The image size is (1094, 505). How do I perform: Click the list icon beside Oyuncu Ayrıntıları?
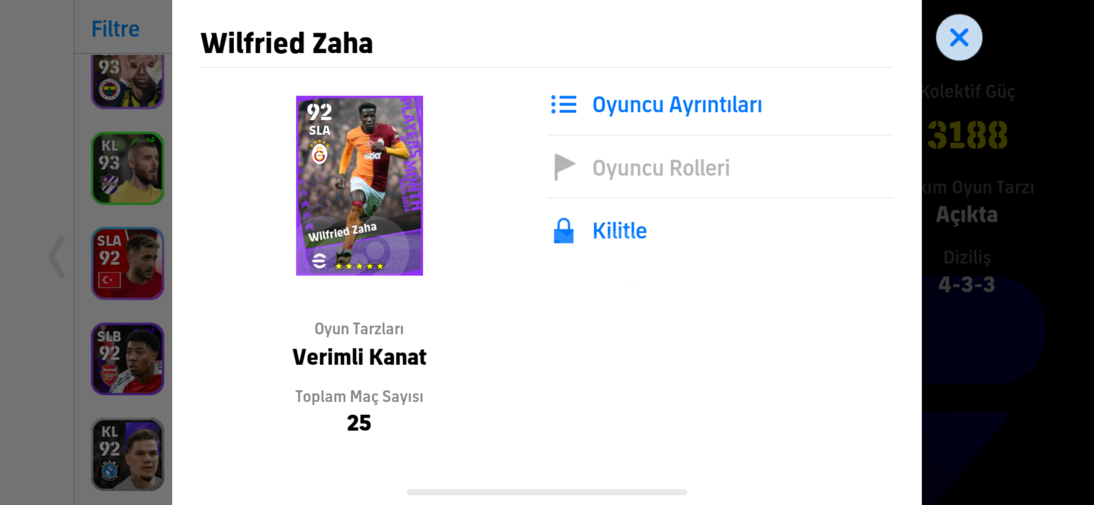click(x=564, y=105)
